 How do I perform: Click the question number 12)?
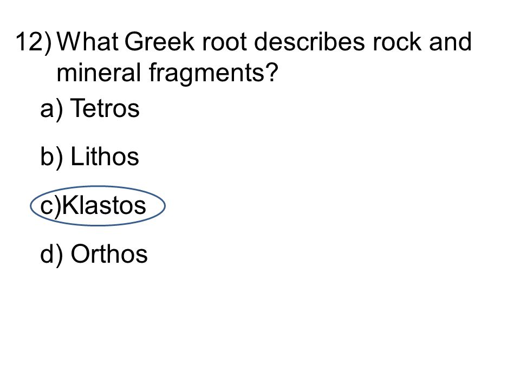pos(34,42)
